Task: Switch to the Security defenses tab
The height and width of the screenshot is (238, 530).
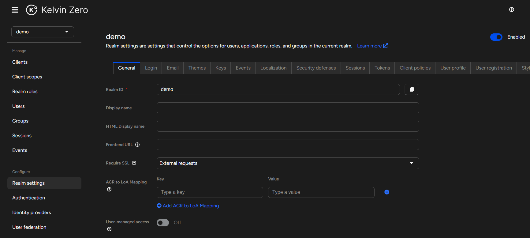Action: click(316, 68)
